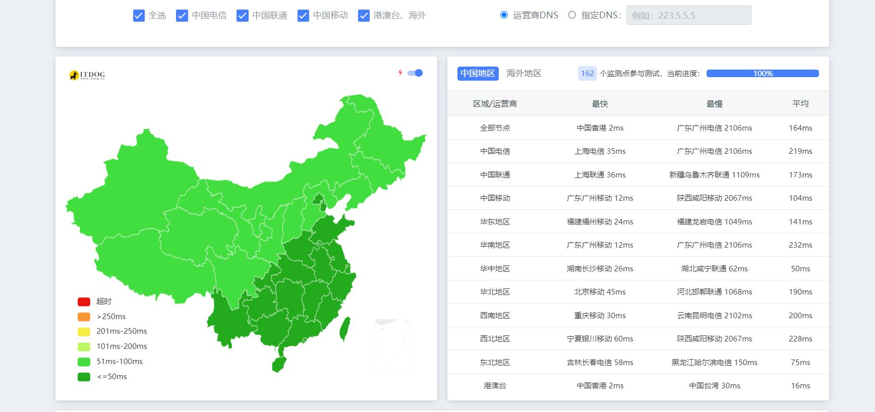Screen dimensions: 875x412
Task: Select the 西北地区 row label
Action: click(495, 339)
